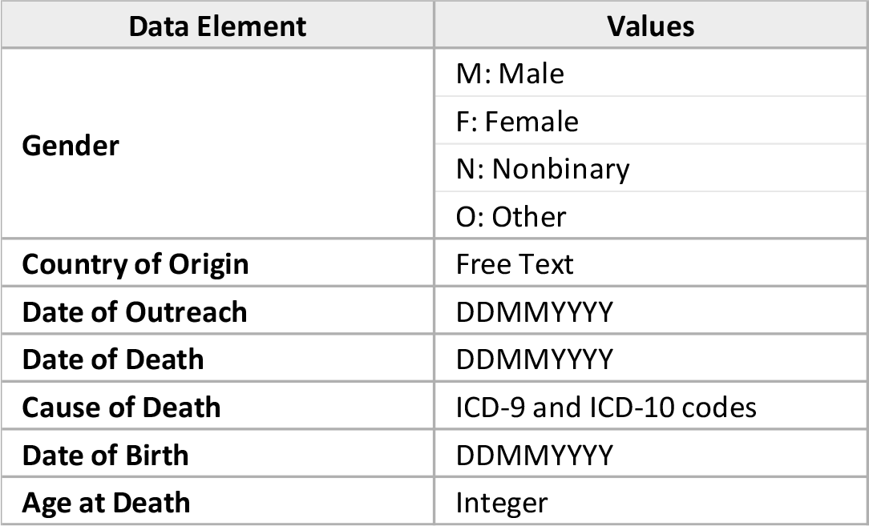Select the O: Other value cell
Viewport: 869px width, 526px height.
tap(651, 215)
